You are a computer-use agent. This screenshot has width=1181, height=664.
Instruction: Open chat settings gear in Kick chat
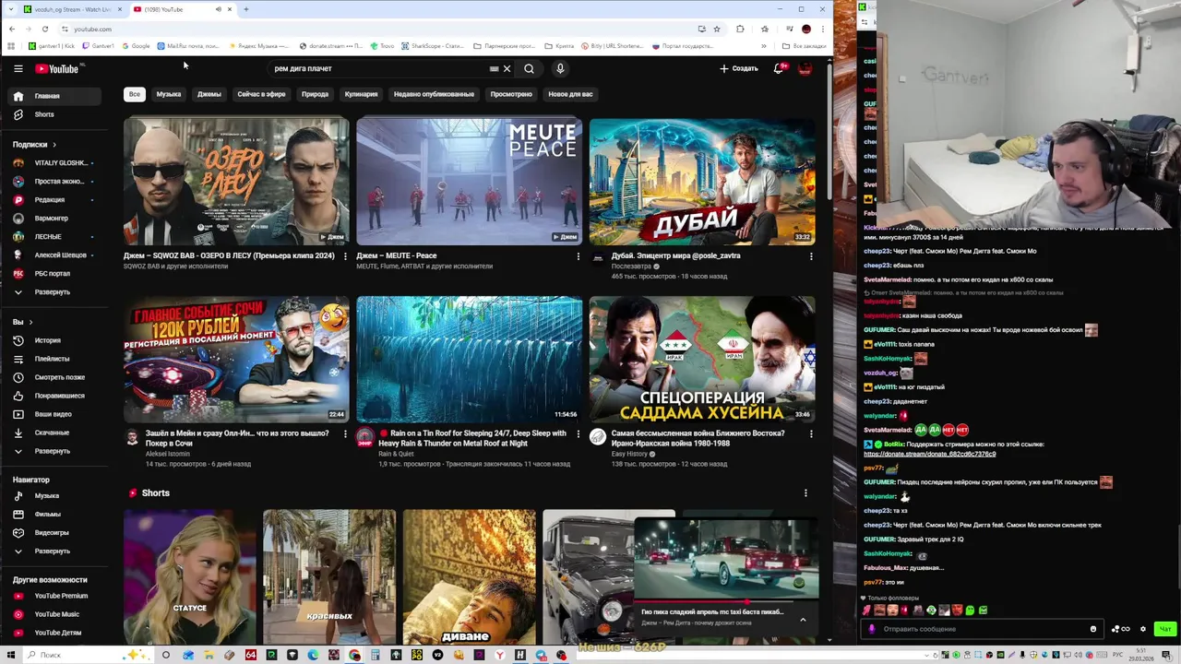pos(1143,629)
